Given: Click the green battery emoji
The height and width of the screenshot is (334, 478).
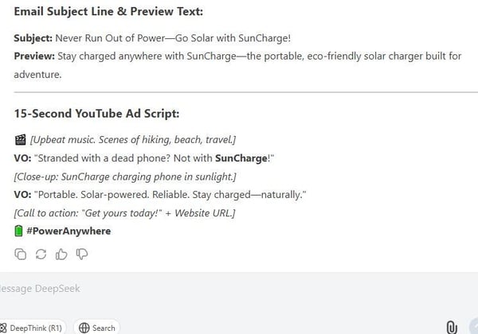Looking at the screenshot, I should (x=18, y=231).
